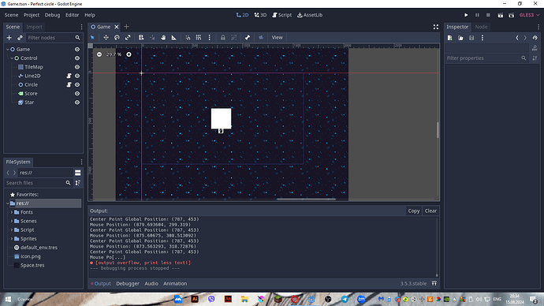
Task: Expand the Scenes folder
Action: tap(12, 221)
